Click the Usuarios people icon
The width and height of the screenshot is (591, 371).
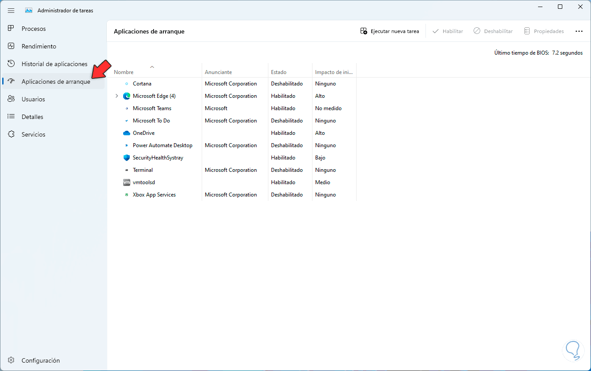(x=12, y=99)
